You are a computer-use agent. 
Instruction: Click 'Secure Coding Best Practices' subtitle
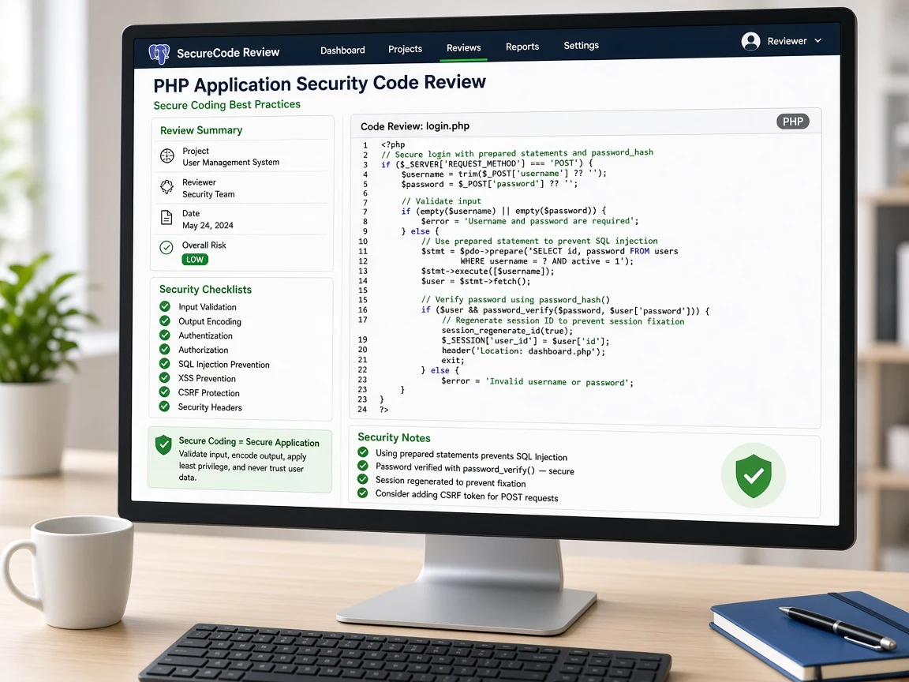pos(226,105)
